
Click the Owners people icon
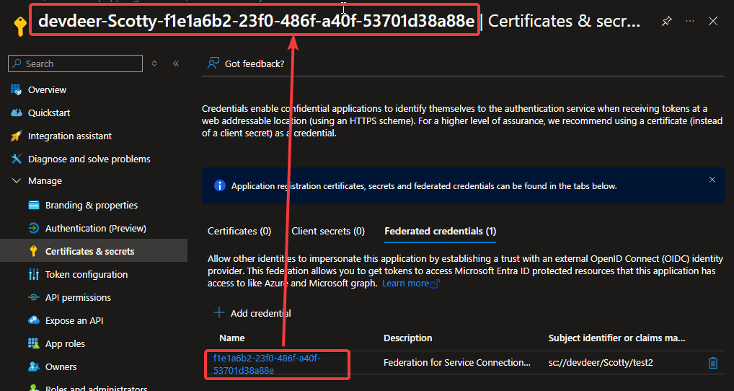pyautogui.click(x=34, y=366)
